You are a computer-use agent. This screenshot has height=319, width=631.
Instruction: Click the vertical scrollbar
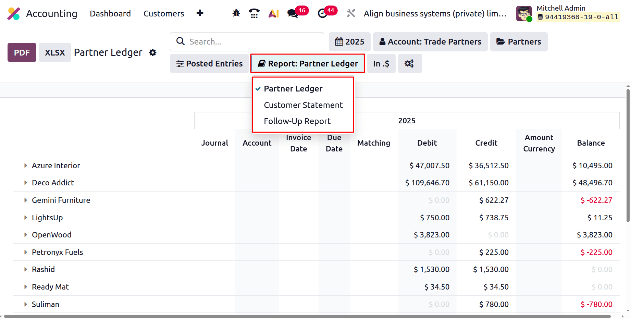pyautogui.click(x=628, y=156)
